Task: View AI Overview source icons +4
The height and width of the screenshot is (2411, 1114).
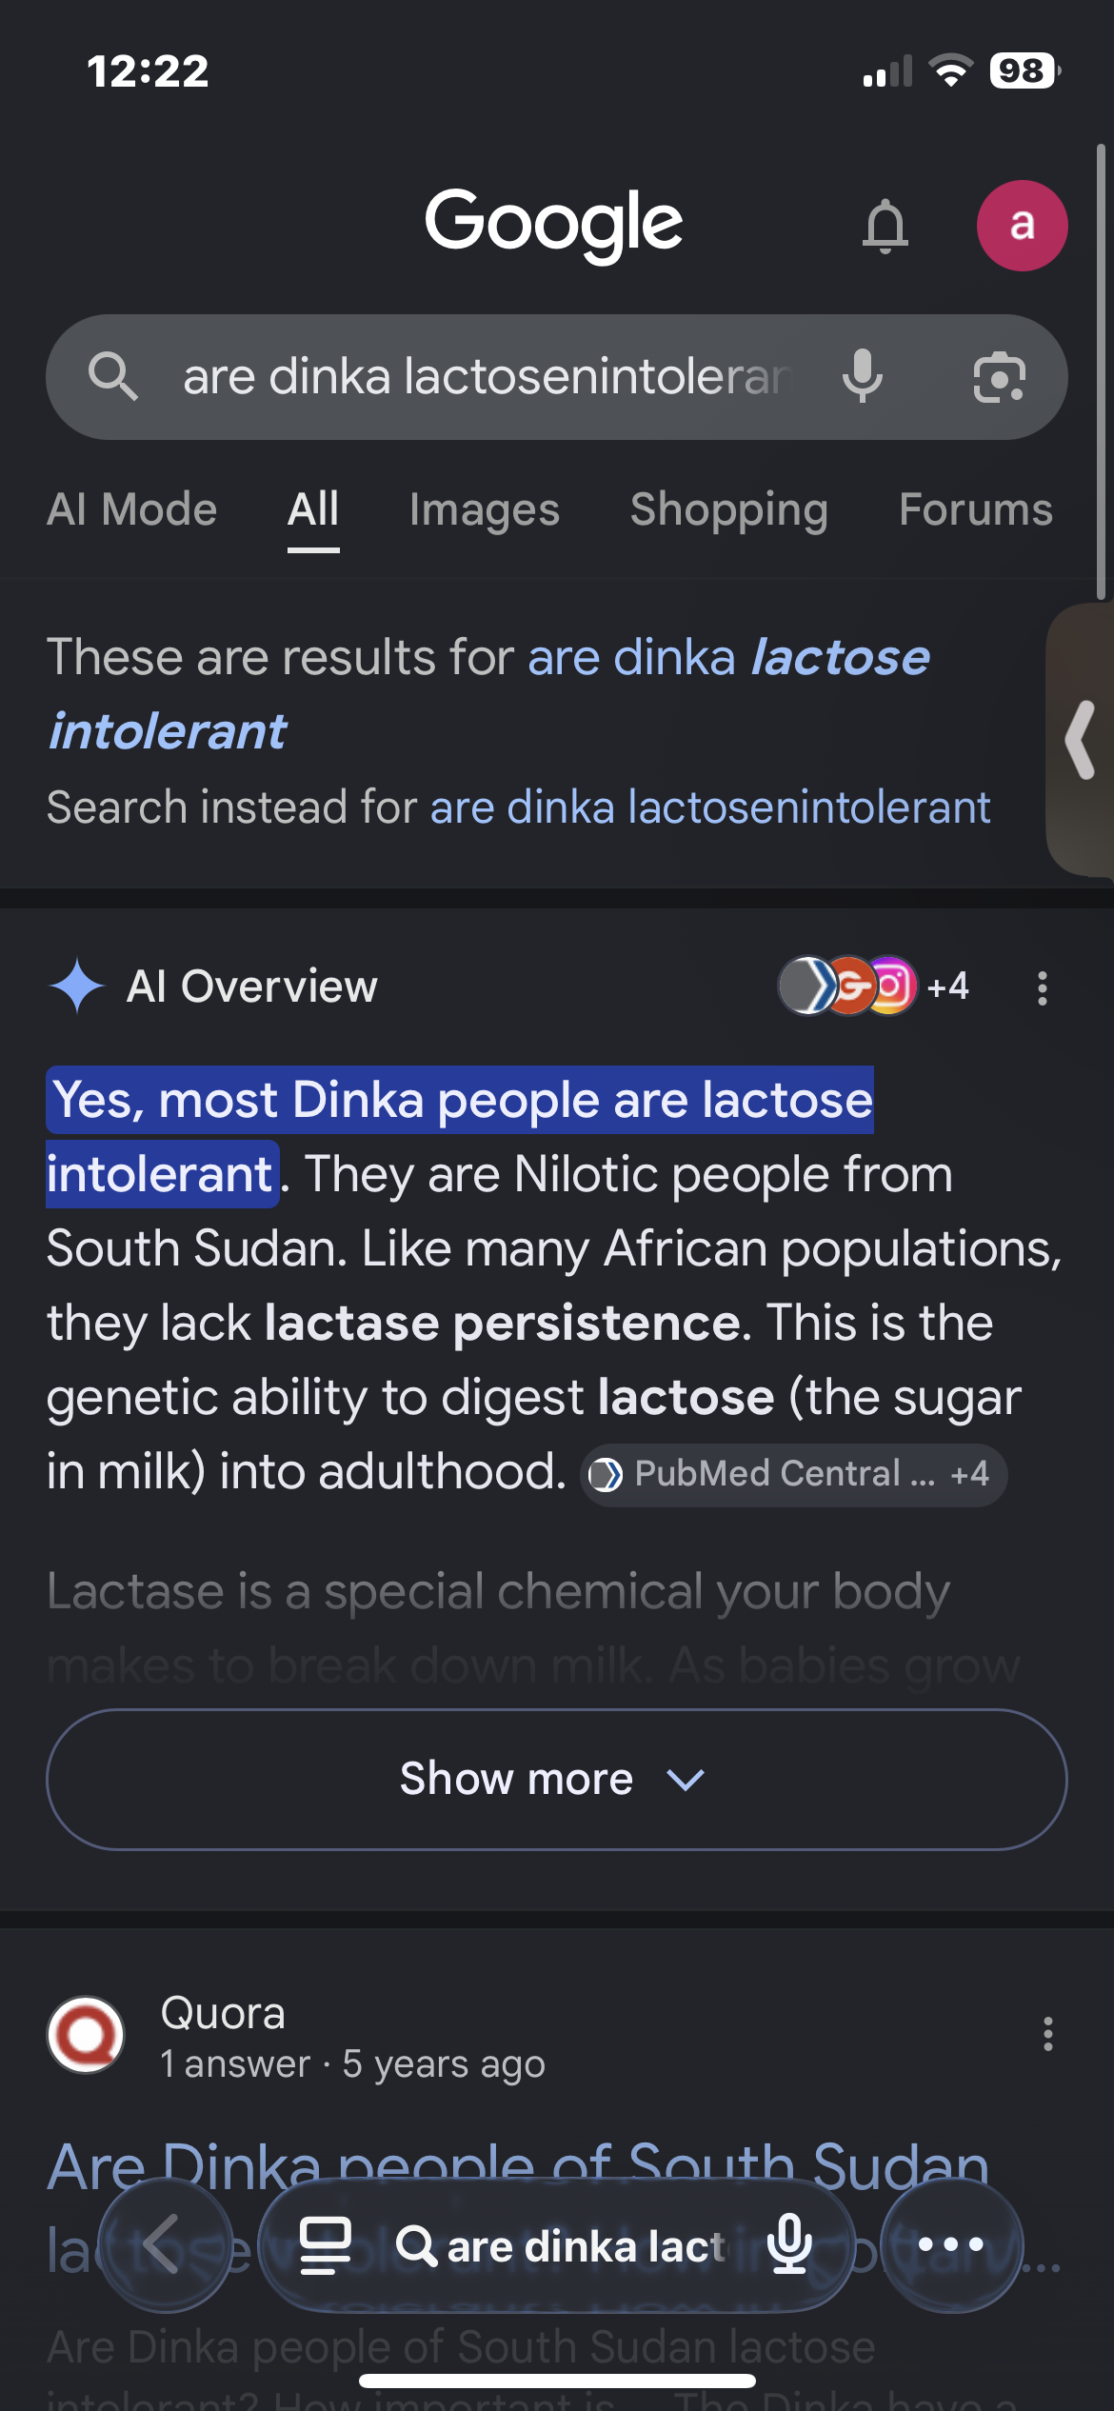Action: click(x=874, y=986)
